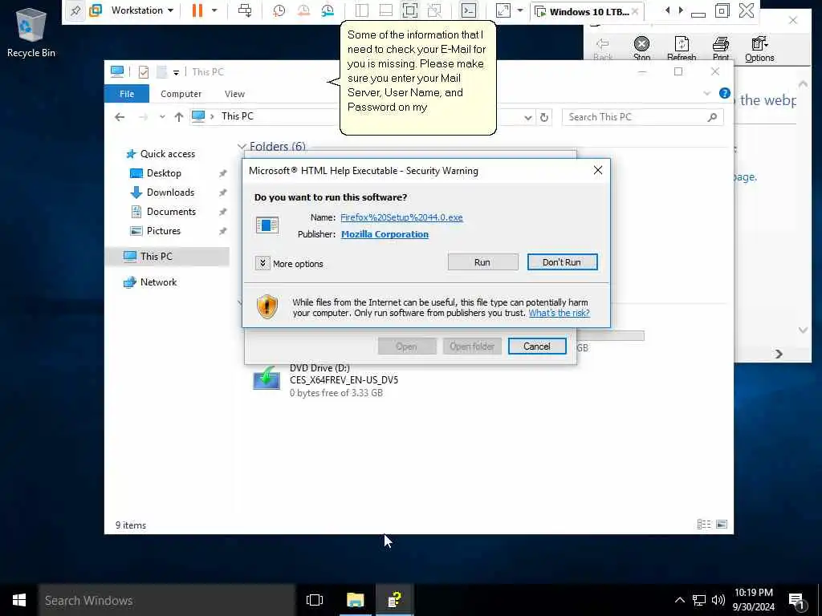Switch to large icons view in Explorer

point(722,525)
